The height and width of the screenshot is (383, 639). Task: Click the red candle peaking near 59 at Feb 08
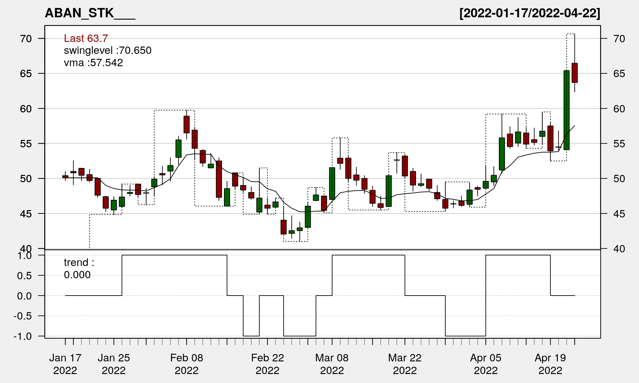(186, 124)
